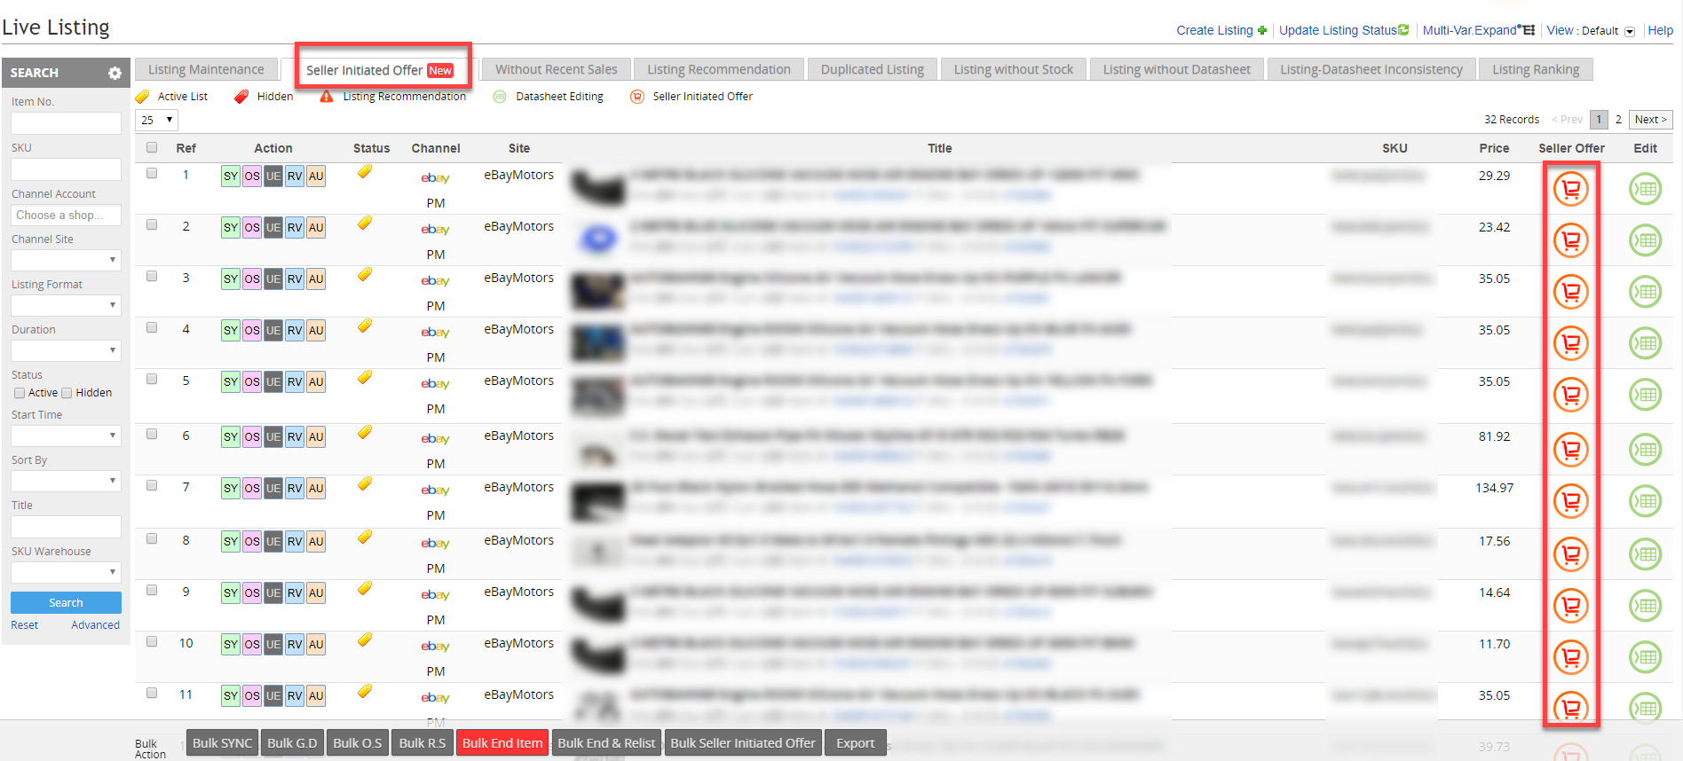The image size is (1683, 761).
Task: Click Update Listing Status refresh icon
Action: (1403, 30)
